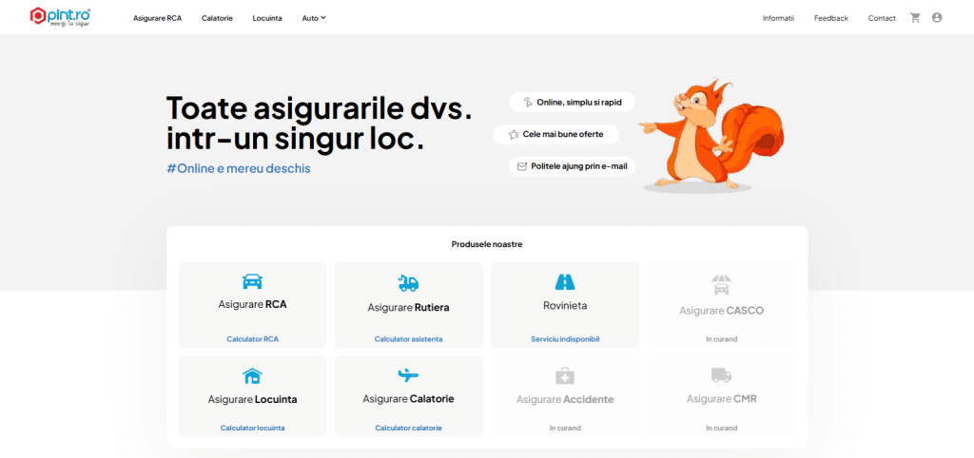974x458 pixels.
Task: Select the Asigurare RCA card title
Action: (x=252, y=305)
